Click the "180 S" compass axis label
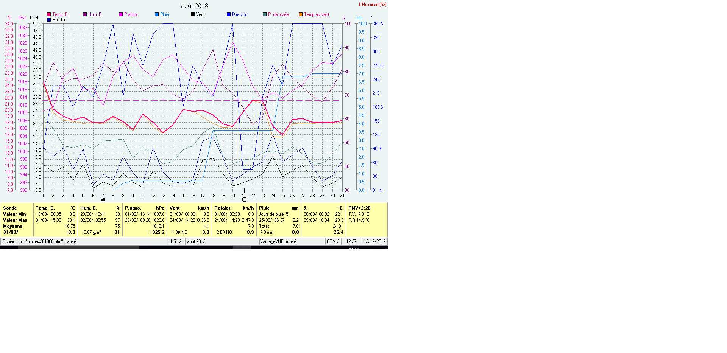 [x=378, y=107]
